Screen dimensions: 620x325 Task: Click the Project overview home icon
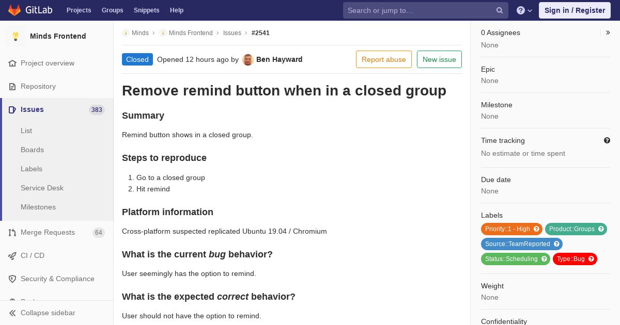click(12, 63)
